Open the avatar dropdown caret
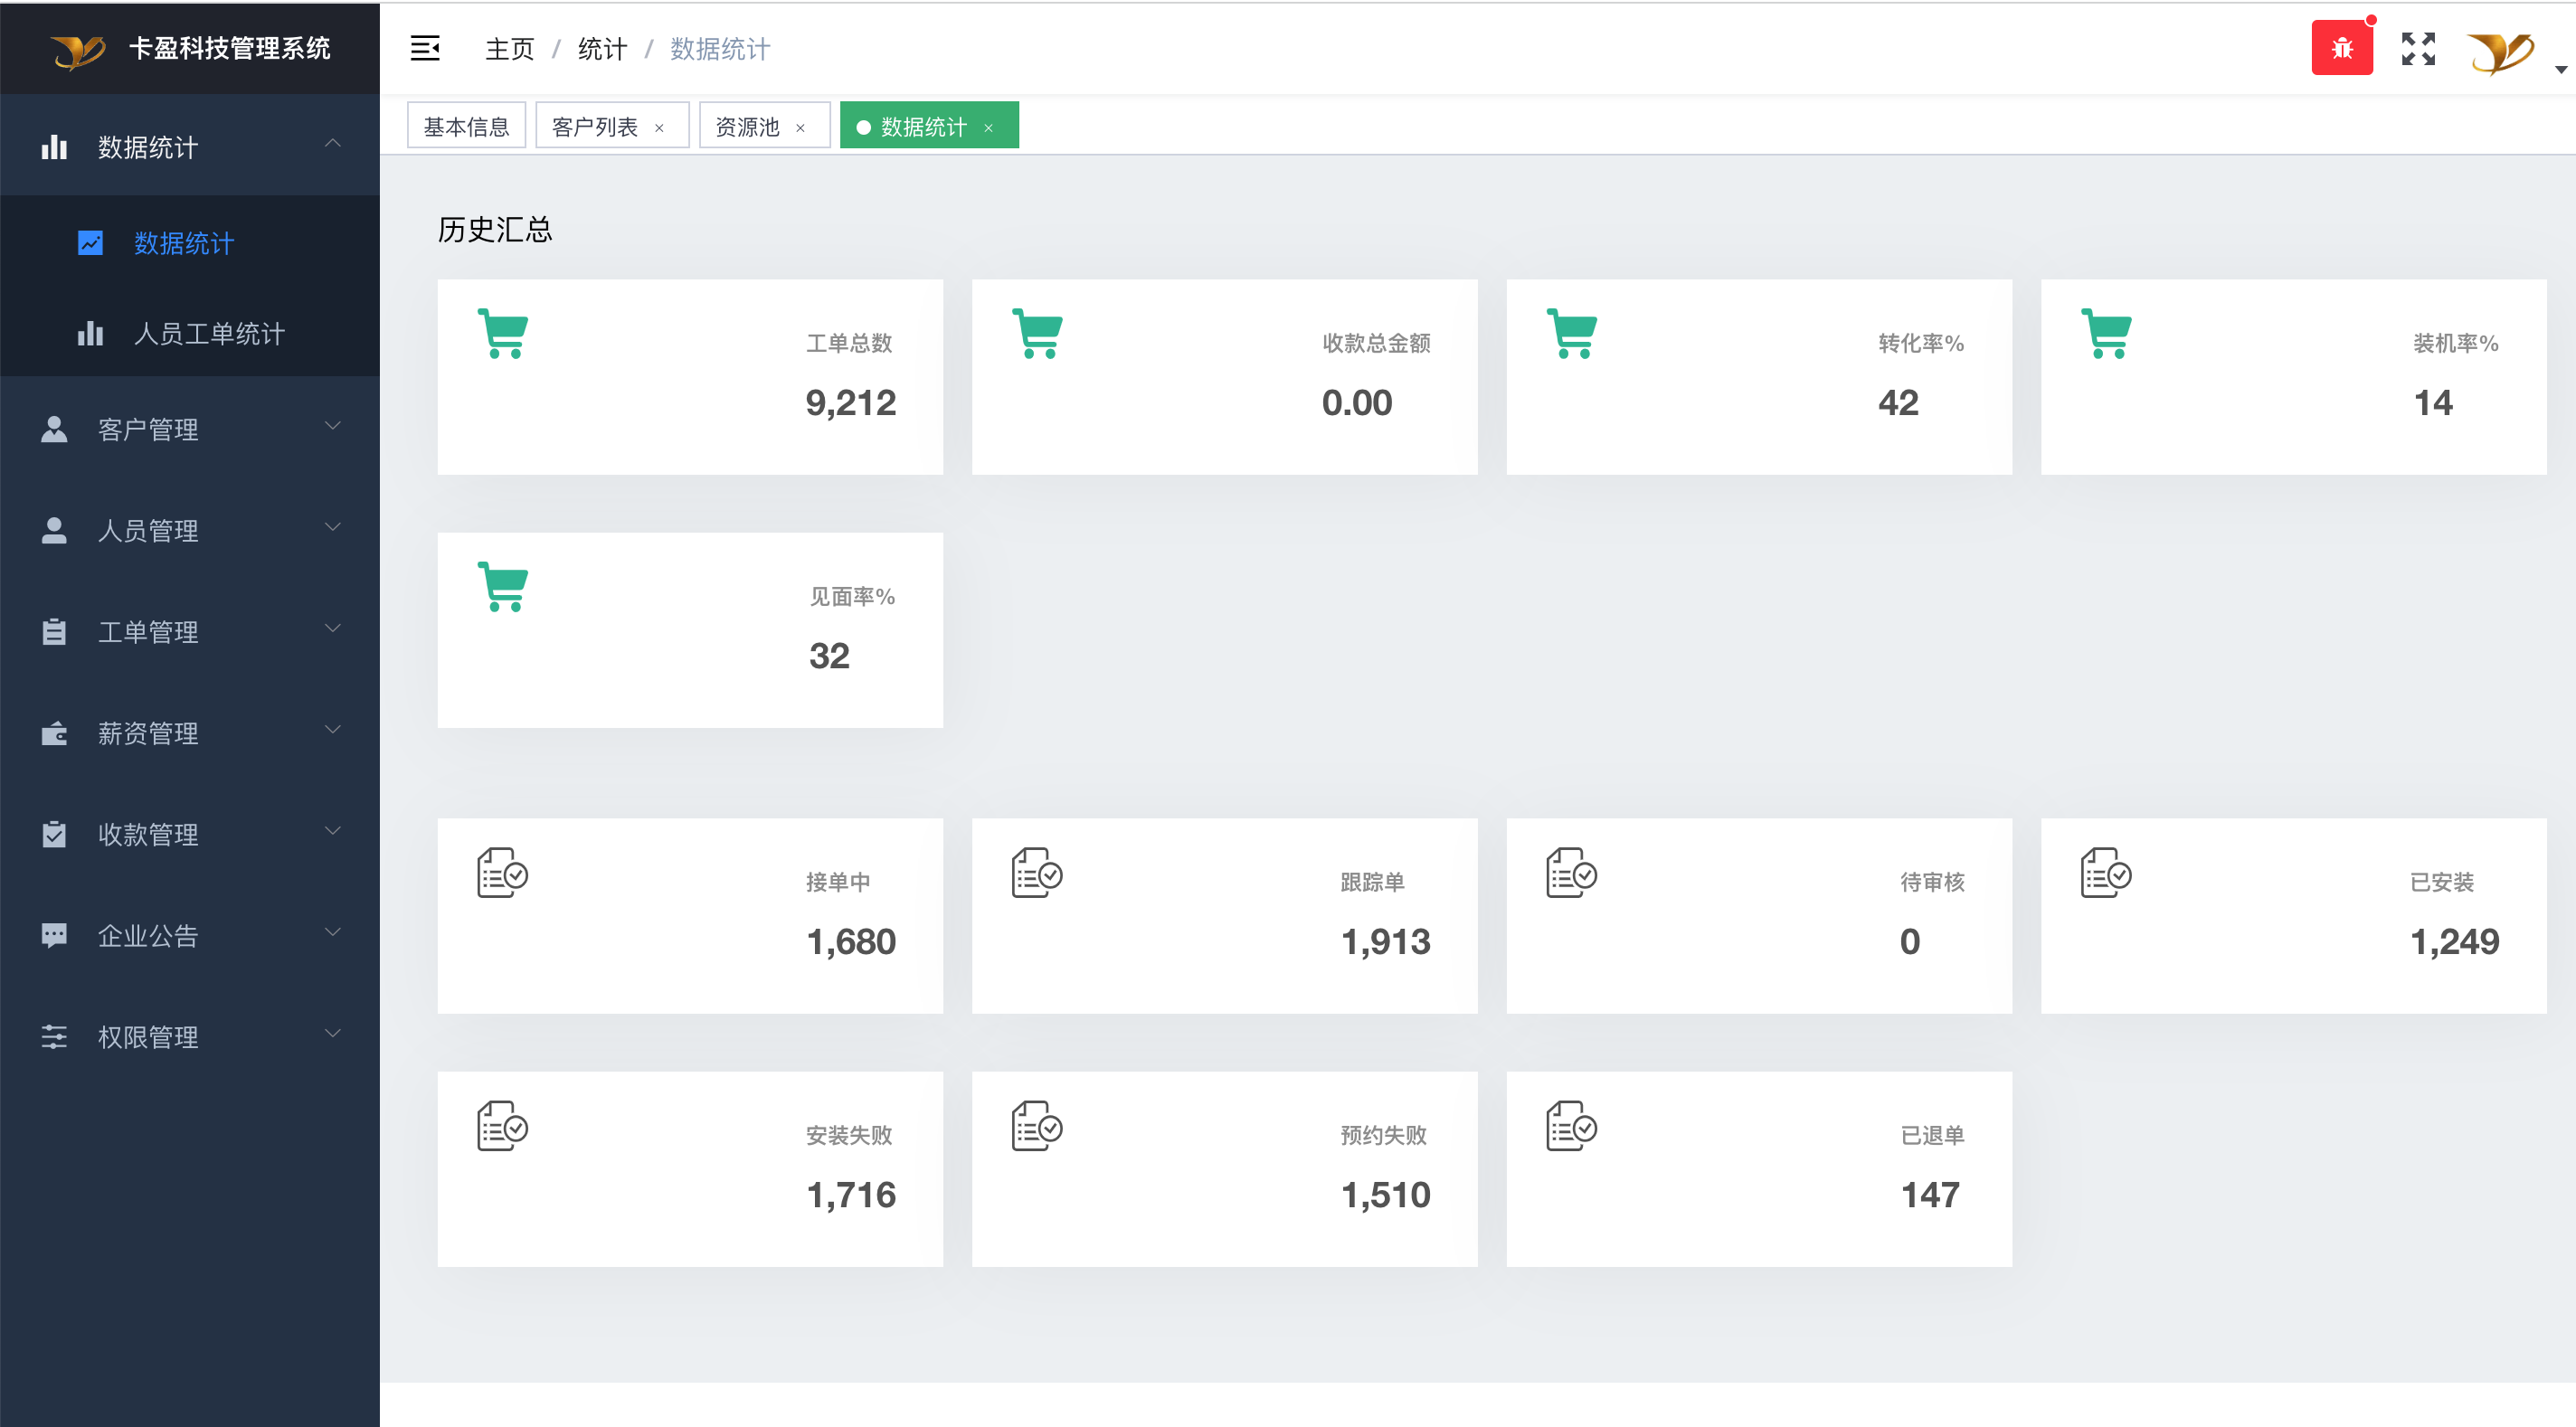Image resolution: width=2576 pixels, height=1427 pixels. (x=2560, y=70)
